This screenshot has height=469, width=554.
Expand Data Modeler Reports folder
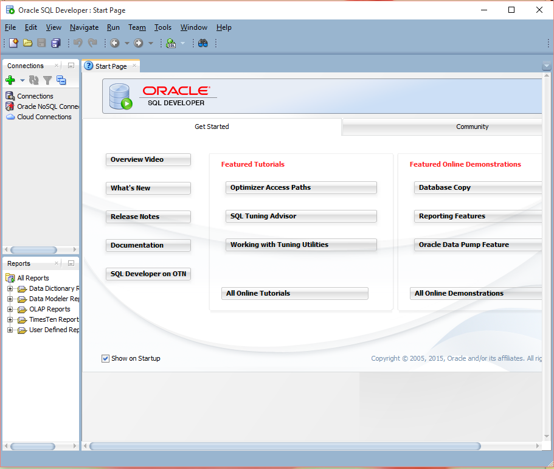point(10,299)
